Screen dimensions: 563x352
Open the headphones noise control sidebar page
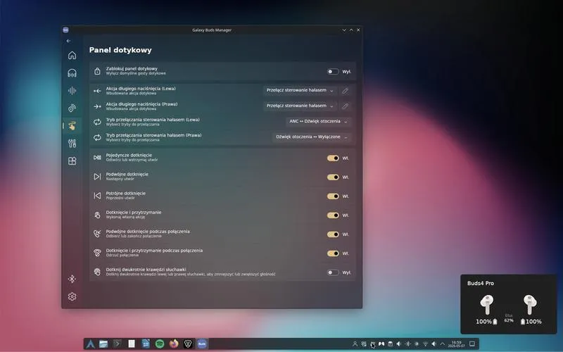[72, 73]
